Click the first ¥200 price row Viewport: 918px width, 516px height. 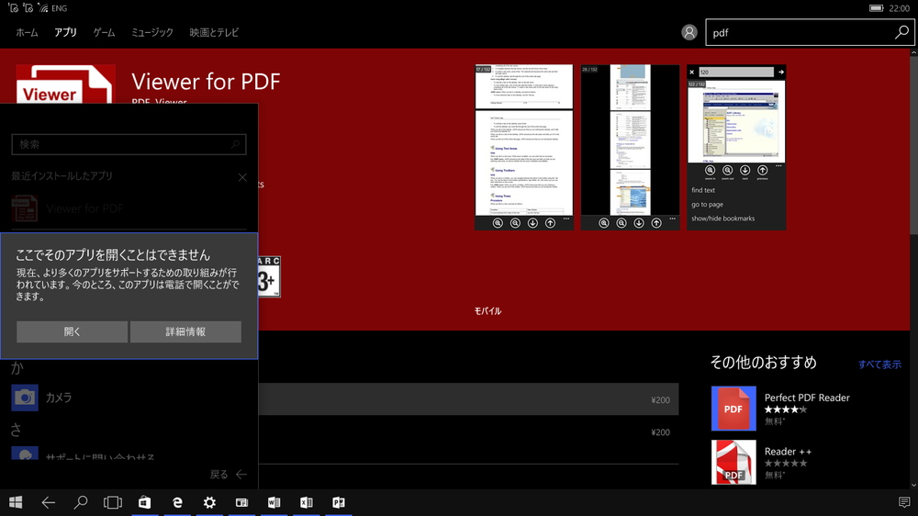click(x=468, y=399)
